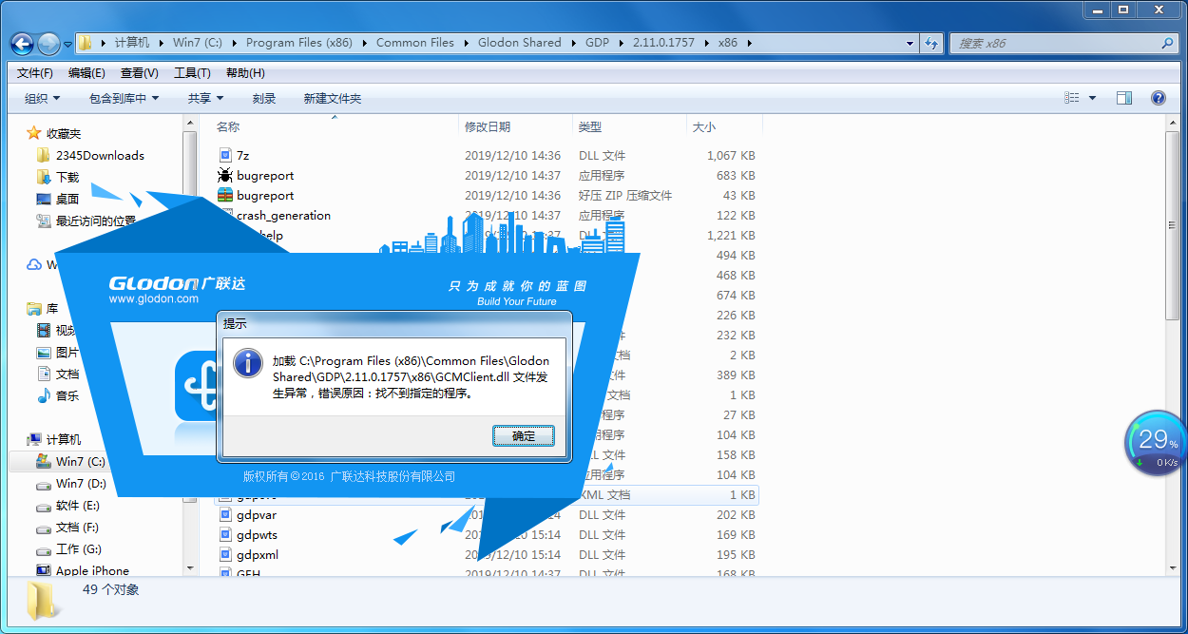Click the search magnifier icon
The image size is (1188, 634).
coord(1168,43)
